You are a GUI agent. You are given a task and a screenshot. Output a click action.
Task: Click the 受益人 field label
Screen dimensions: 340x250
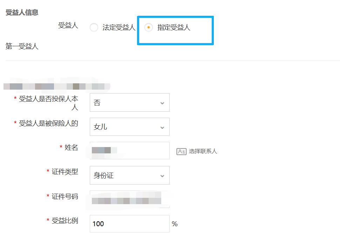(x=68, y=25)
